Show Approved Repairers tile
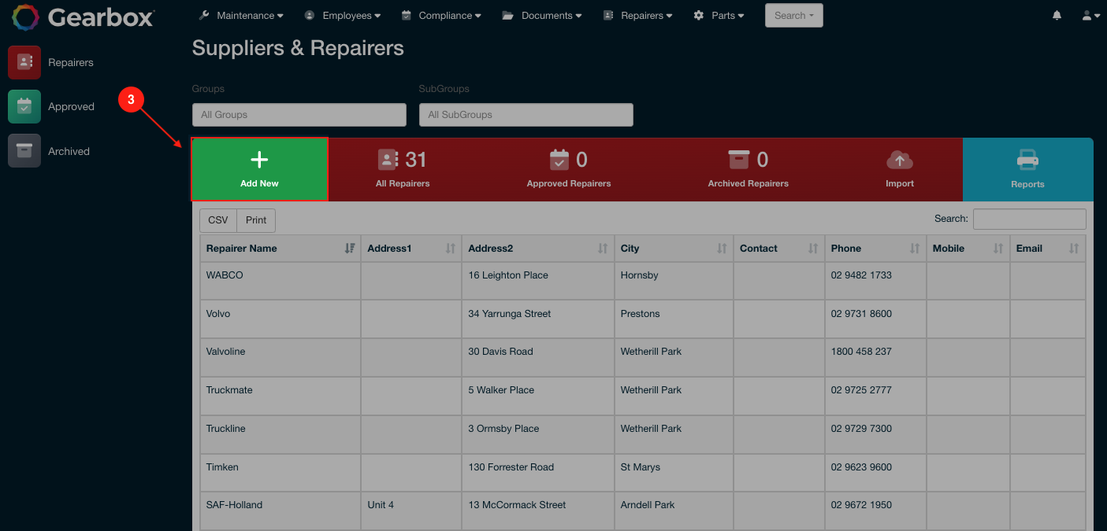 click(569, 169)
